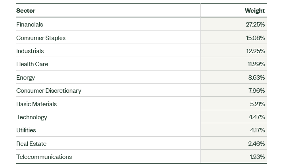Click the 7.96% weight value
Screen dimensions: 281x168
tap(256, 91)
